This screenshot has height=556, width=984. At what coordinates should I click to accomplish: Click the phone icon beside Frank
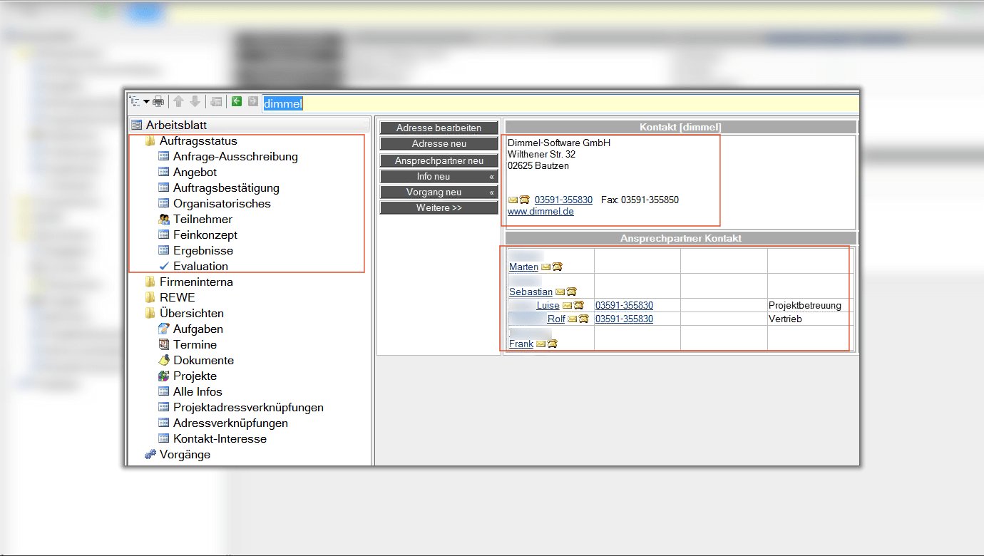click(552, 344)
